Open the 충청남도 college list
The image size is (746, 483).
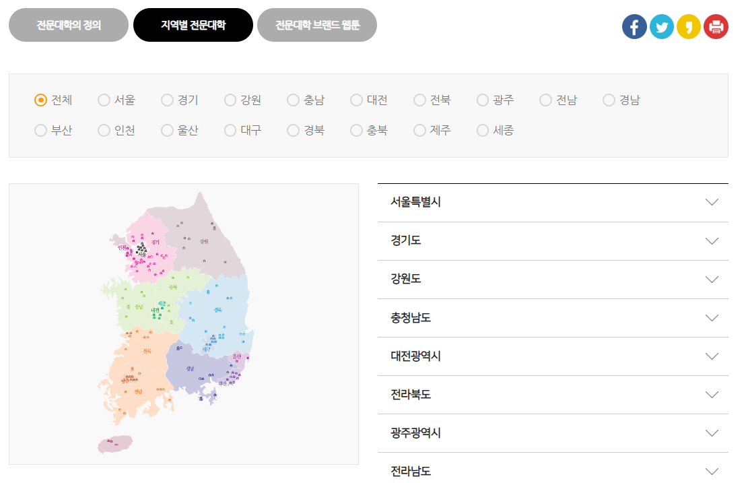(553, 317)
